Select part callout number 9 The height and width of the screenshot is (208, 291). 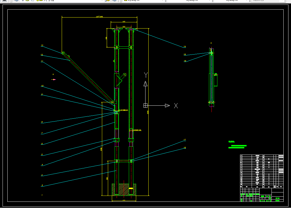coord(42,94)
